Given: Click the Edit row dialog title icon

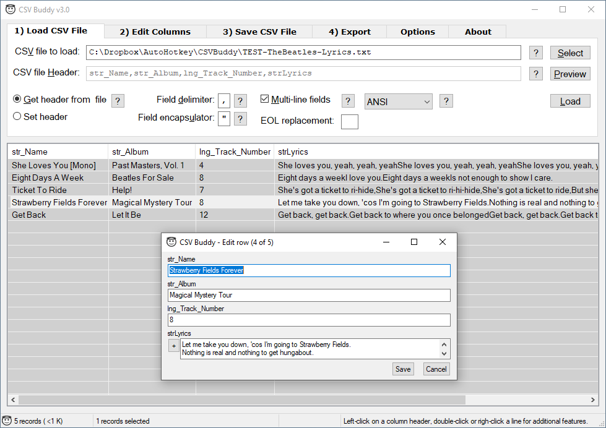Looking at the screenshot, I should (171, 242).
